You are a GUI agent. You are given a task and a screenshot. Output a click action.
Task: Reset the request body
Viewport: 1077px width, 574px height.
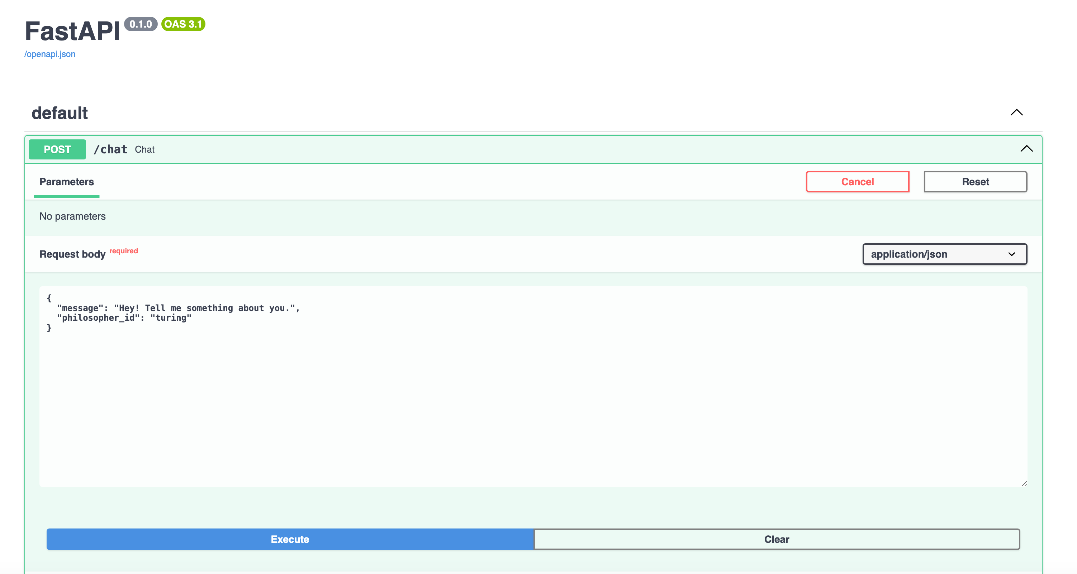(x=976, y=182)
